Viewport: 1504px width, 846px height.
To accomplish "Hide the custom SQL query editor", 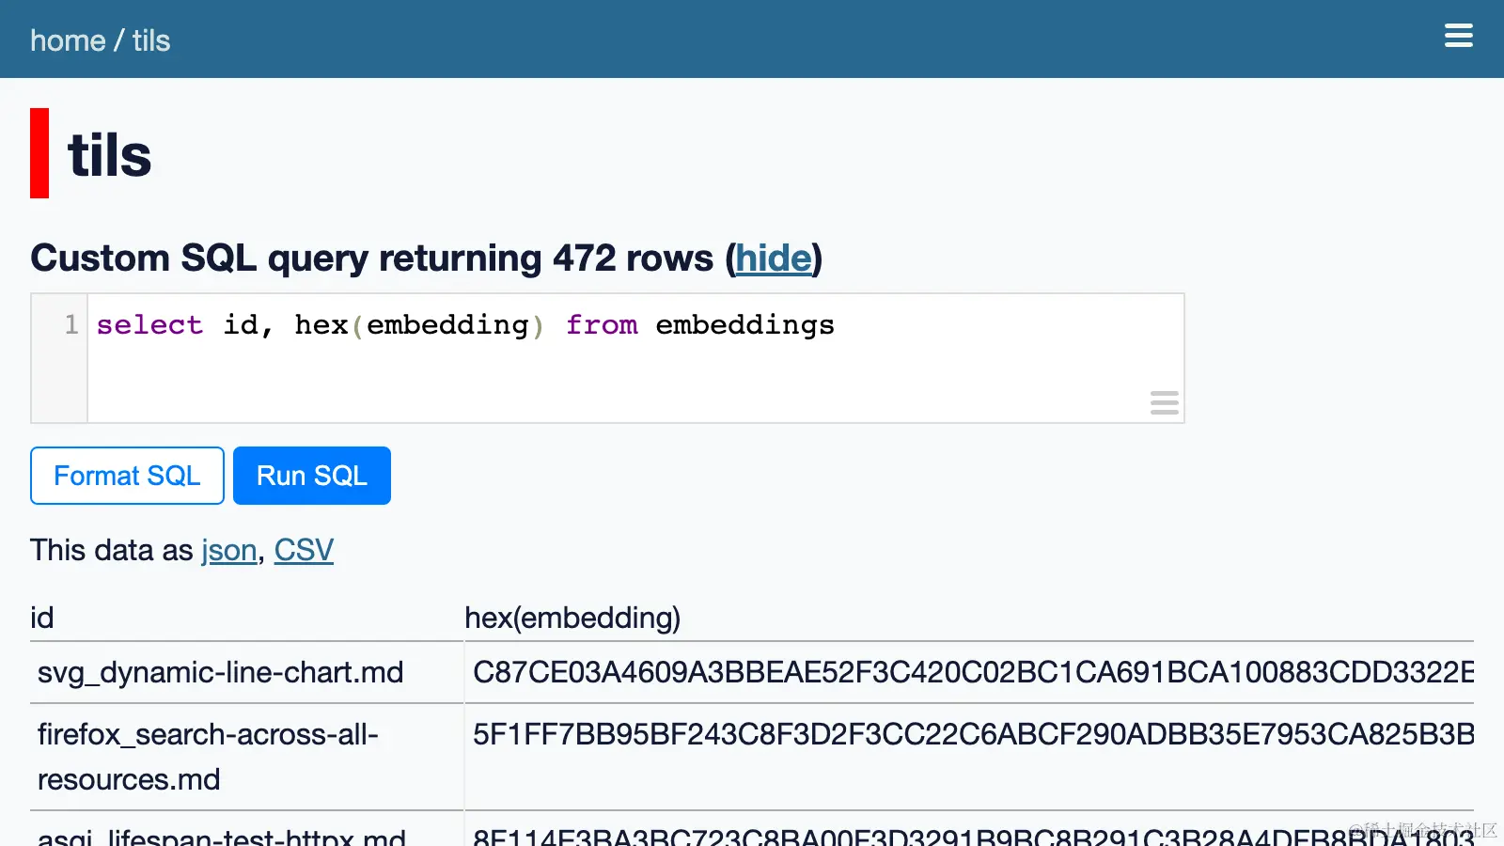I will tap(773, 258).
